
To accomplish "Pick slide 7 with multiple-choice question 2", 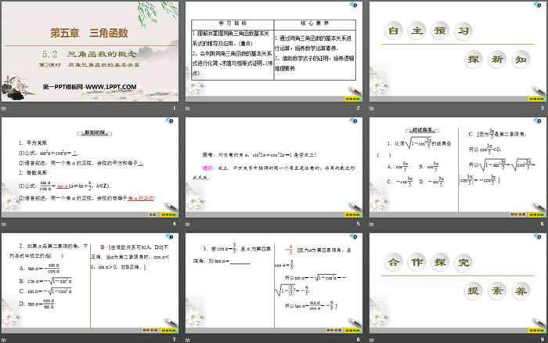I will click(x=90, y=281).
